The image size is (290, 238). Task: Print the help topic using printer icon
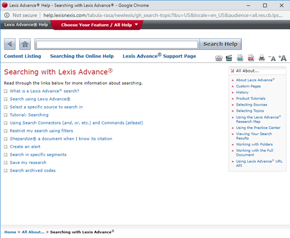261,58
